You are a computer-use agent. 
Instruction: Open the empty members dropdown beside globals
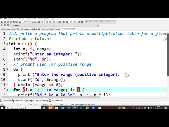[77, 25]
